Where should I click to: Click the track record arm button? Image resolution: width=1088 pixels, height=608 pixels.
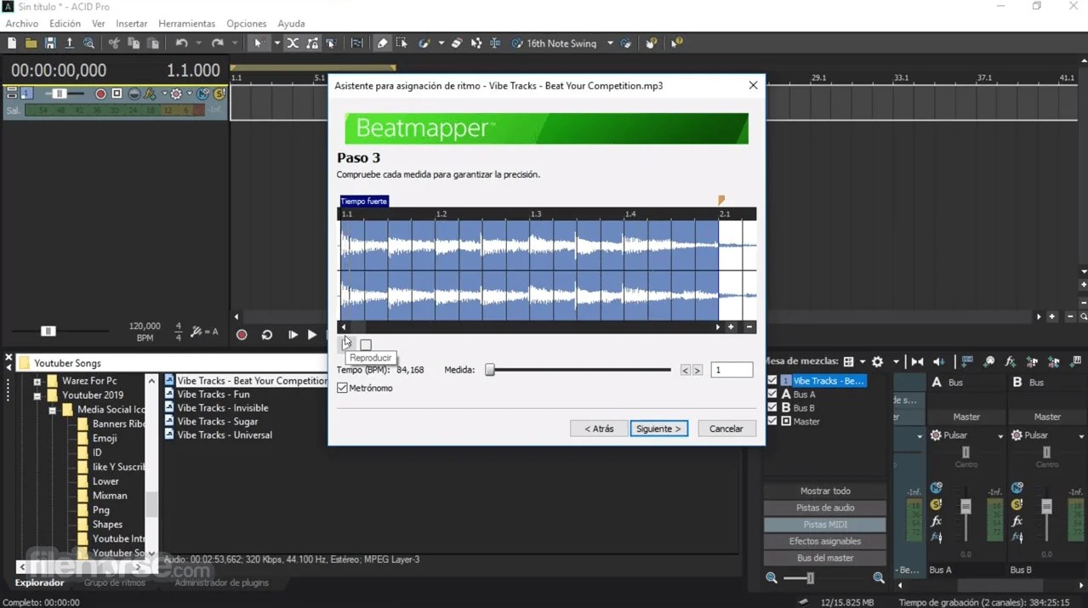(101, 94)
